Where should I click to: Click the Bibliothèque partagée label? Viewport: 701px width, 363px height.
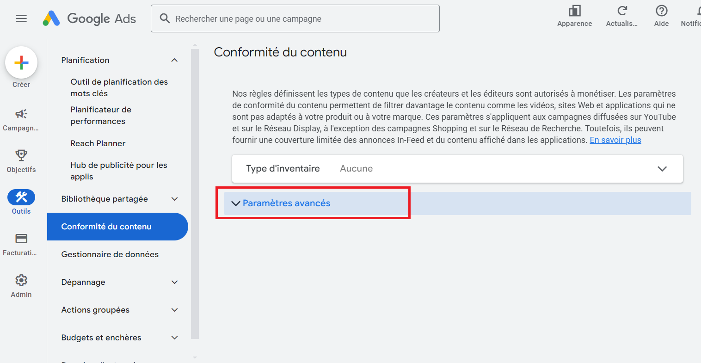pos(105,199)
